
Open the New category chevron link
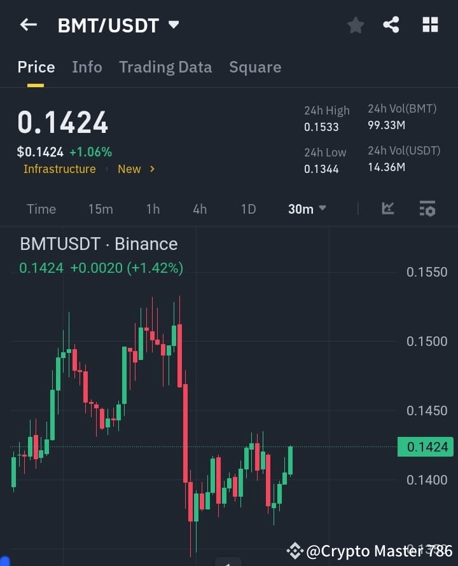tap(136, 169)
